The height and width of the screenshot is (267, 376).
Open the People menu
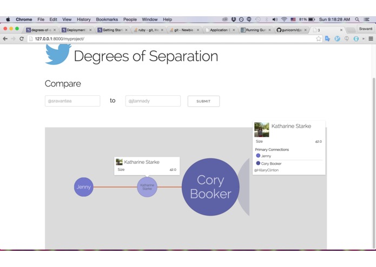130,19
